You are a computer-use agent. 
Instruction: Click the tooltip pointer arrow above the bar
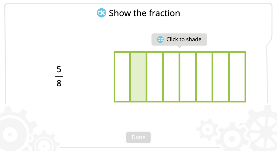[179, 47]
